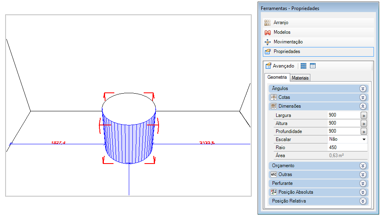Click the Área value 0,63 m²
The width and height of the screenshot is (384, 217).
337,156
